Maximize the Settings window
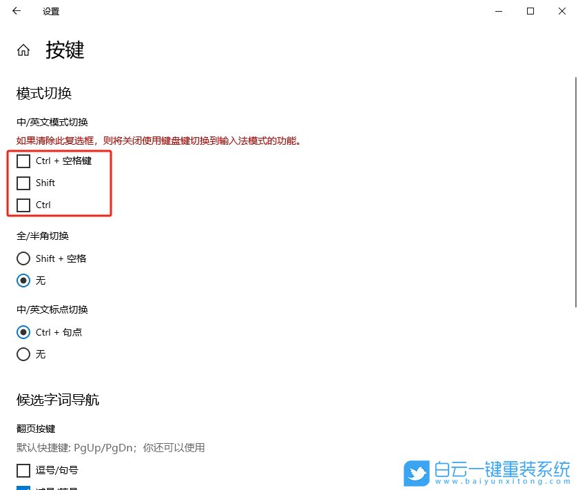 point(530,11)
